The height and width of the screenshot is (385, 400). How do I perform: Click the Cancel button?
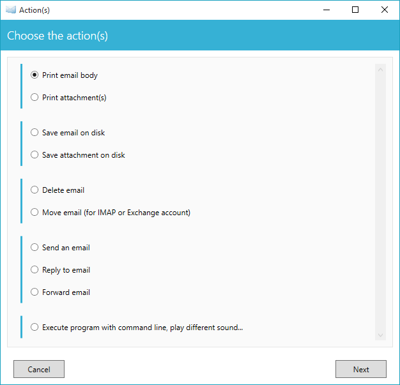point(39,369)
